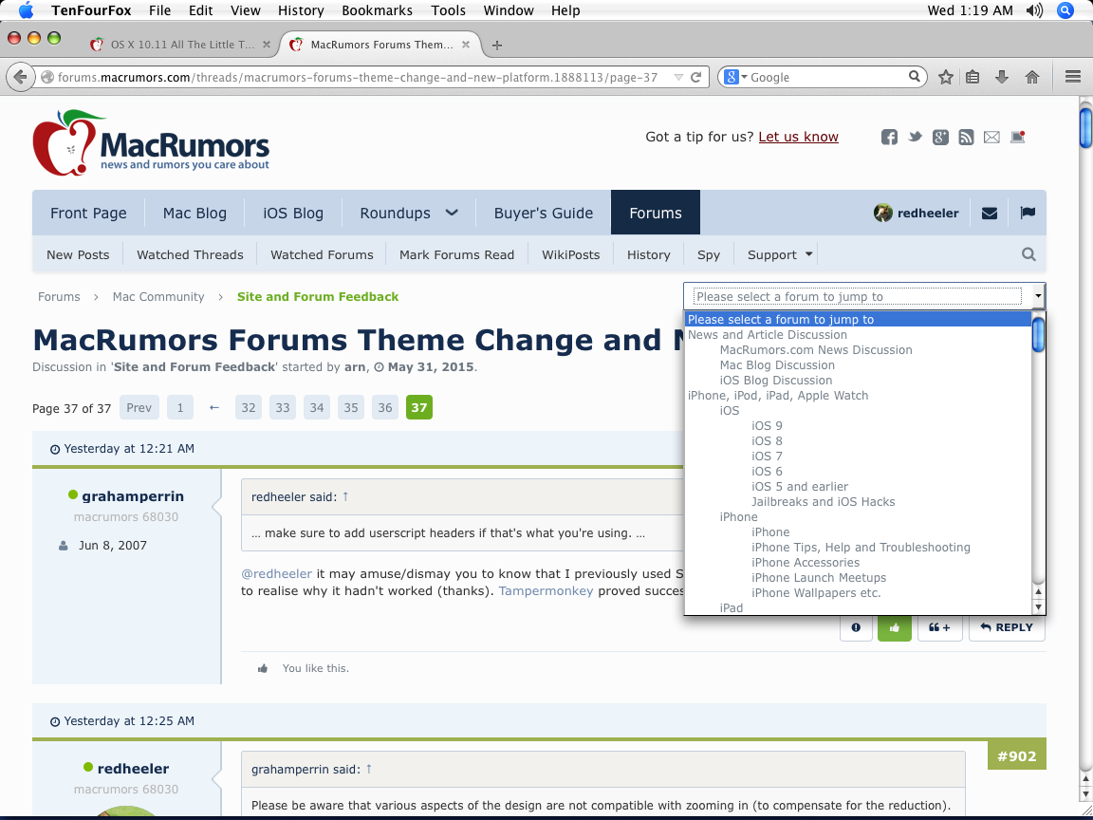This screenshot has height=820, width=1093.
Task: Open the search engine selector dropdown
Action: 734,78
